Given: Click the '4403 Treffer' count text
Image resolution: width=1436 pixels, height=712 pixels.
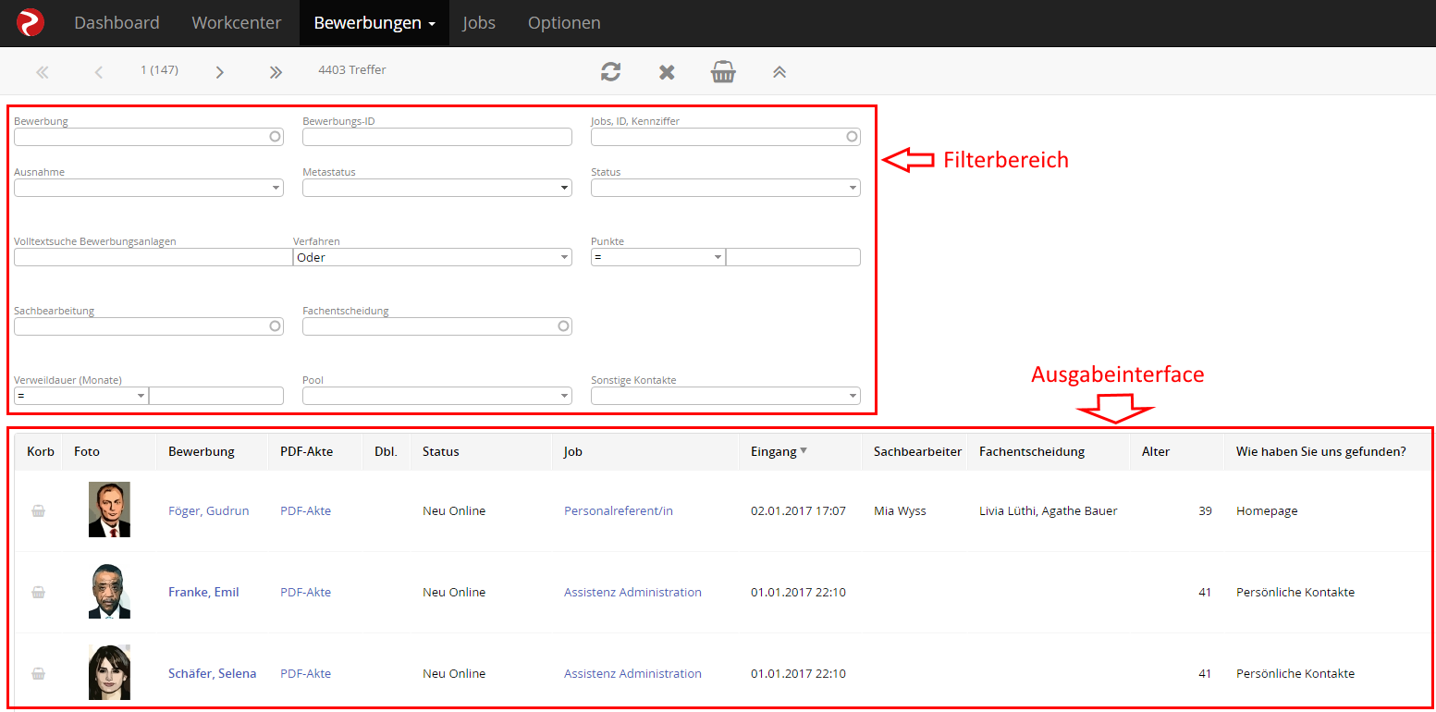Looking at the screenshot, I should coord(352,69).
